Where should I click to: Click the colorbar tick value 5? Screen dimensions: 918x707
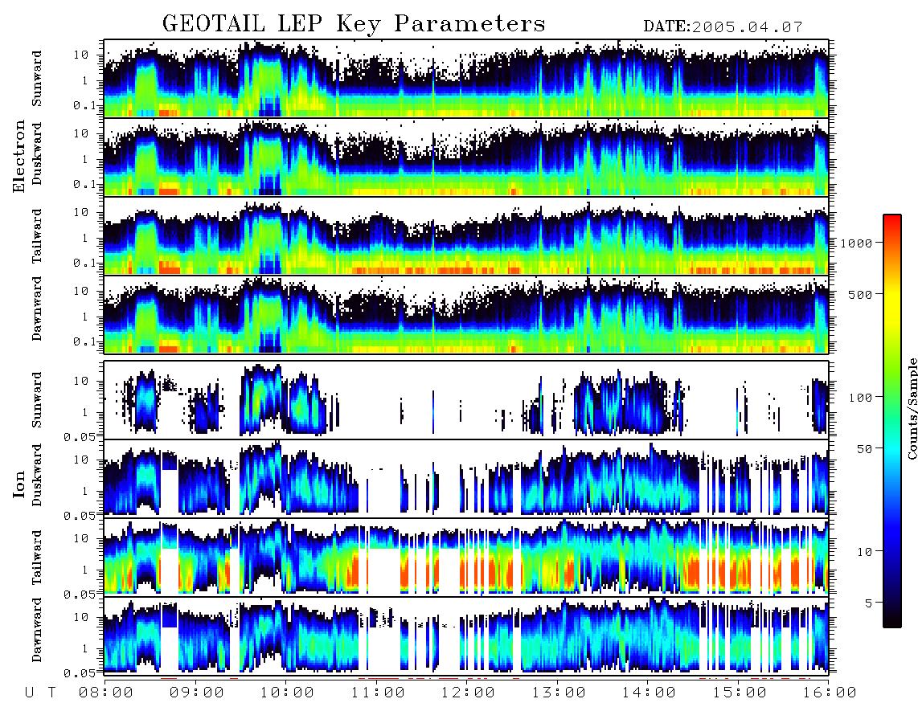coord(868,603)
